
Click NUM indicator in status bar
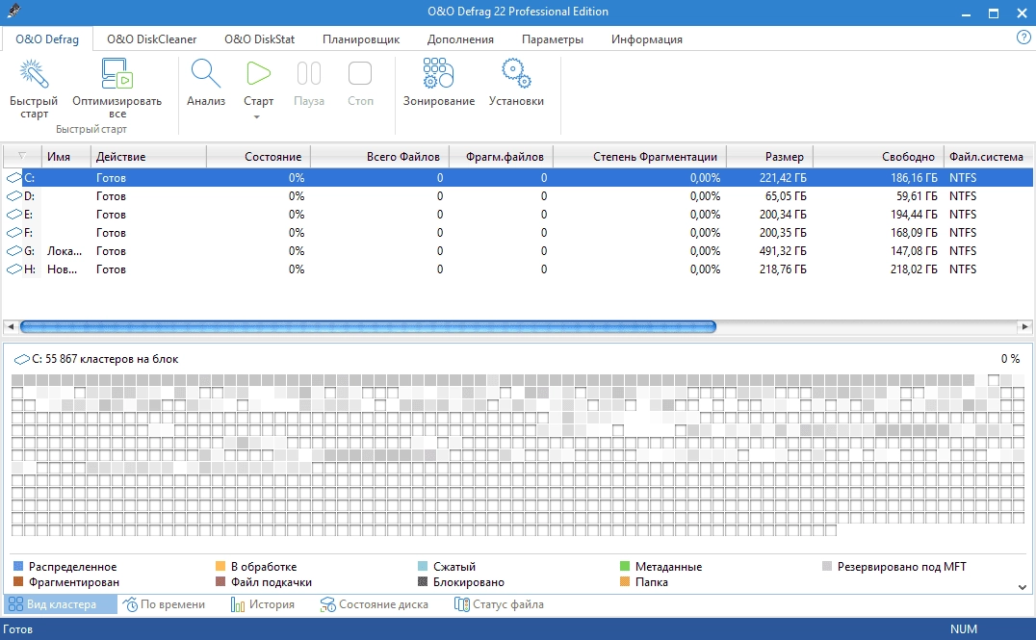(x=964, y=629)
